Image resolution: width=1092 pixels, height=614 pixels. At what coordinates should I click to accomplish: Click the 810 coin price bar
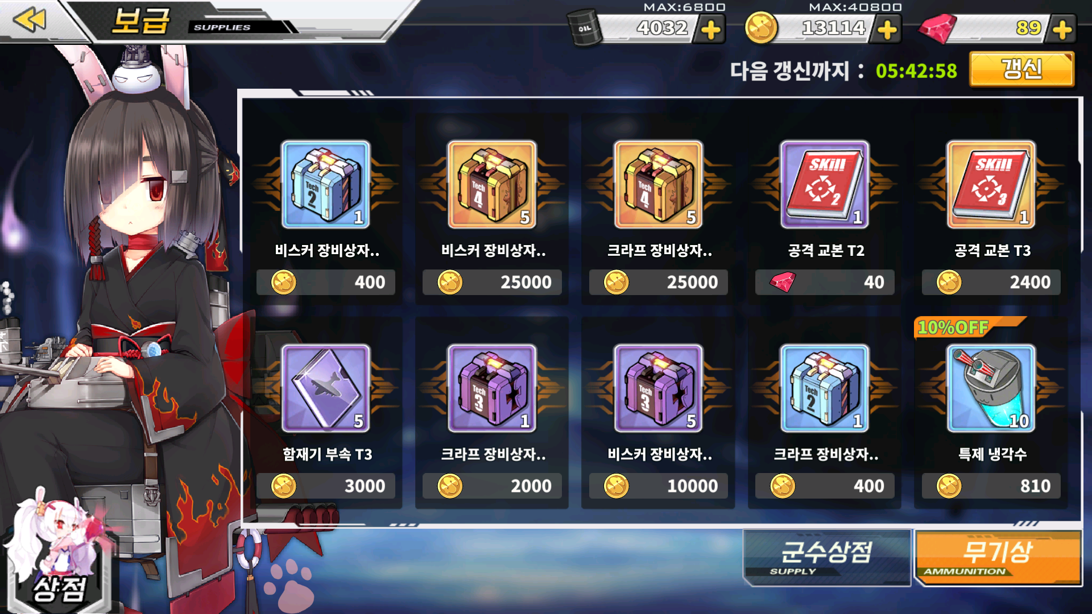(x=991, y=486)
